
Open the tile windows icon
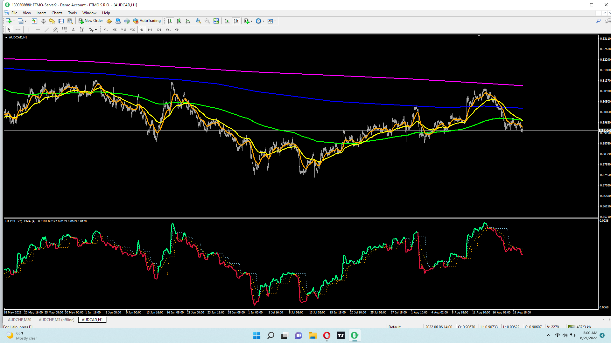(x=216, y=21)
